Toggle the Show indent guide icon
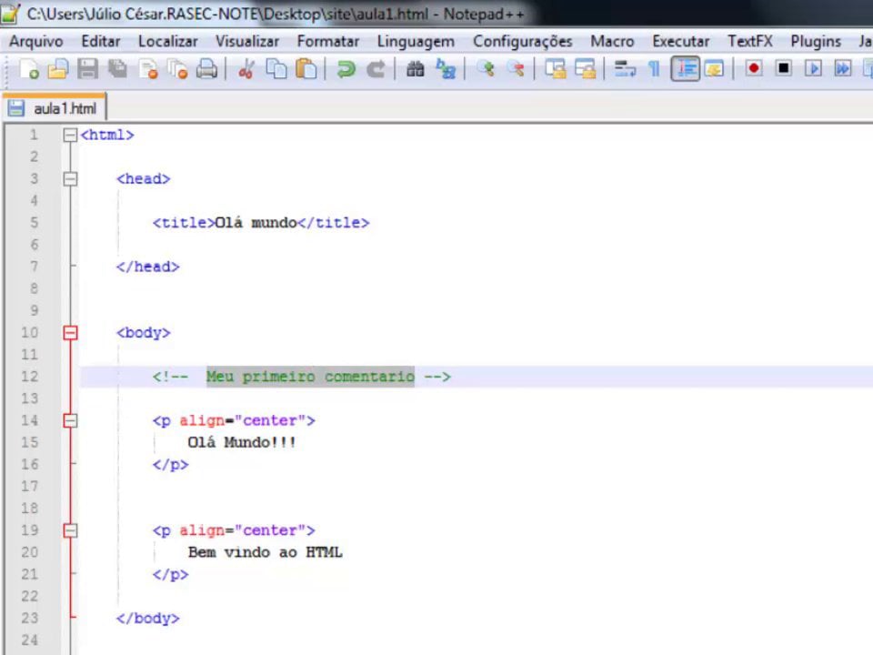The width and height of the screenshot is (873, 655). 686,70
